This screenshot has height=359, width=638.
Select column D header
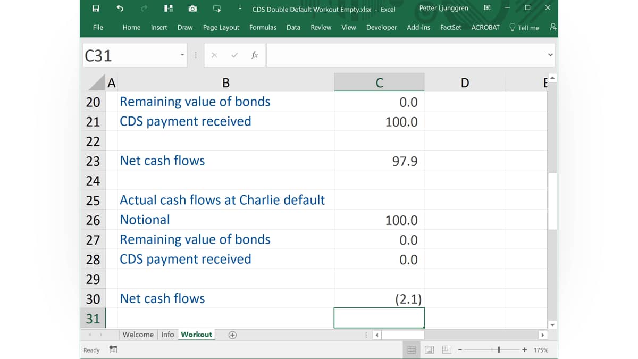pyautogui.click(x=465, y=82)
